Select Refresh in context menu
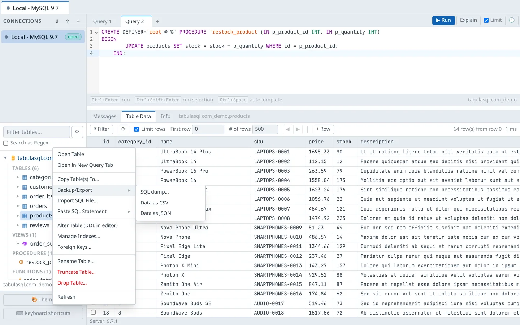This screenshot has width=520, height=325. pos(94,297)
